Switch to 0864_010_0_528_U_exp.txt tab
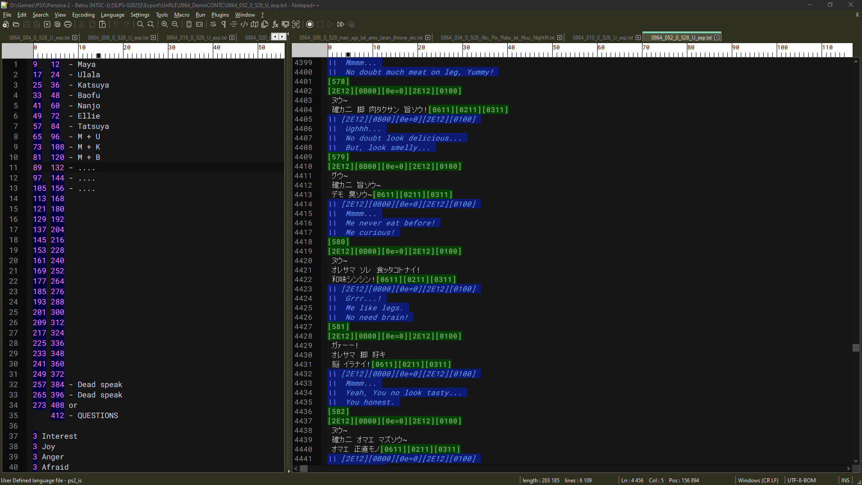862x485 pixels. (x=603, y=38)
